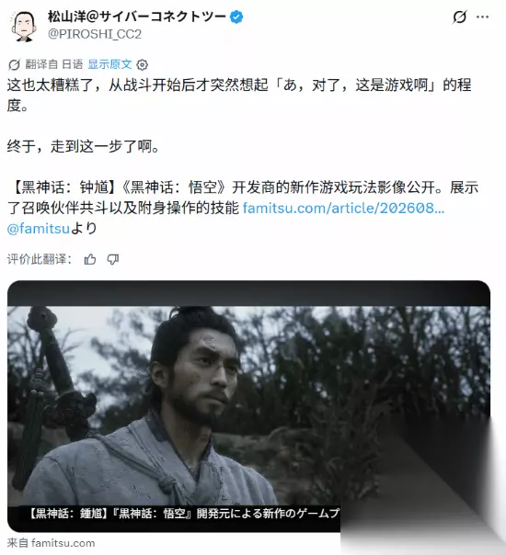The image size is (506, 555).
Task: Click the 翻译自 日语 label
Action: click(54, 64)
